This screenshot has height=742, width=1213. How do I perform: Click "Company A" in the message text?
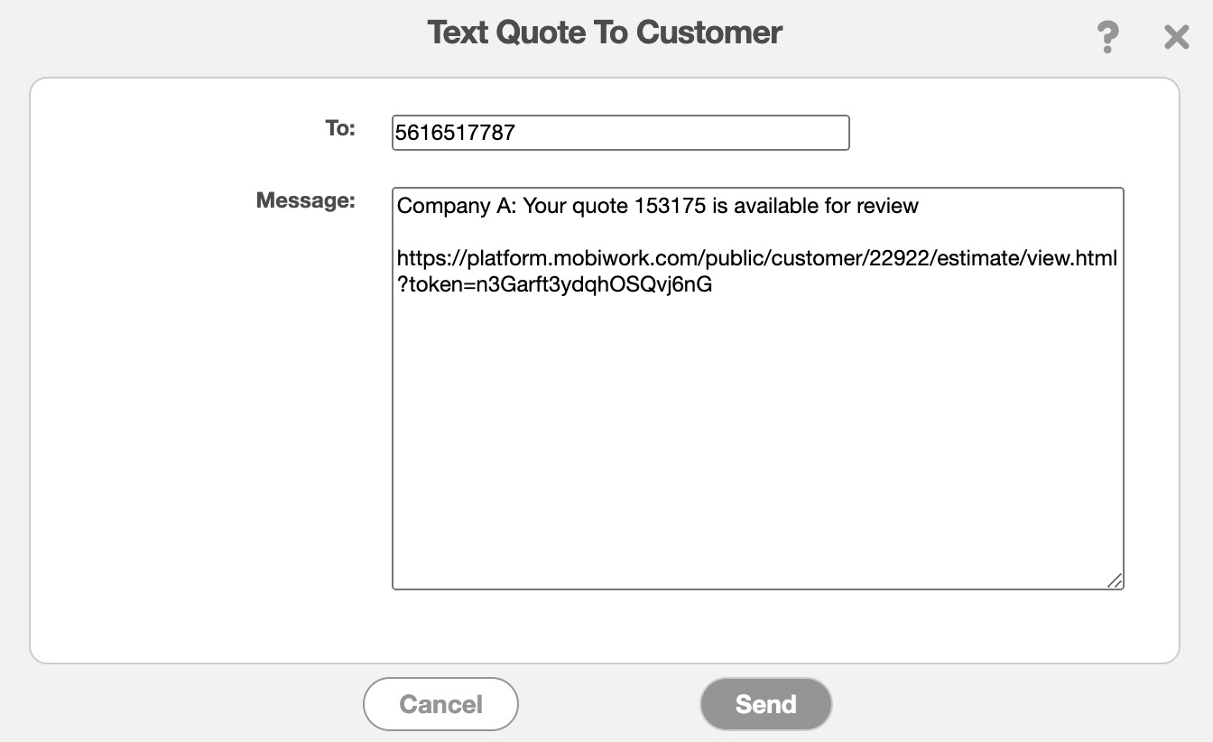point(457,206)
